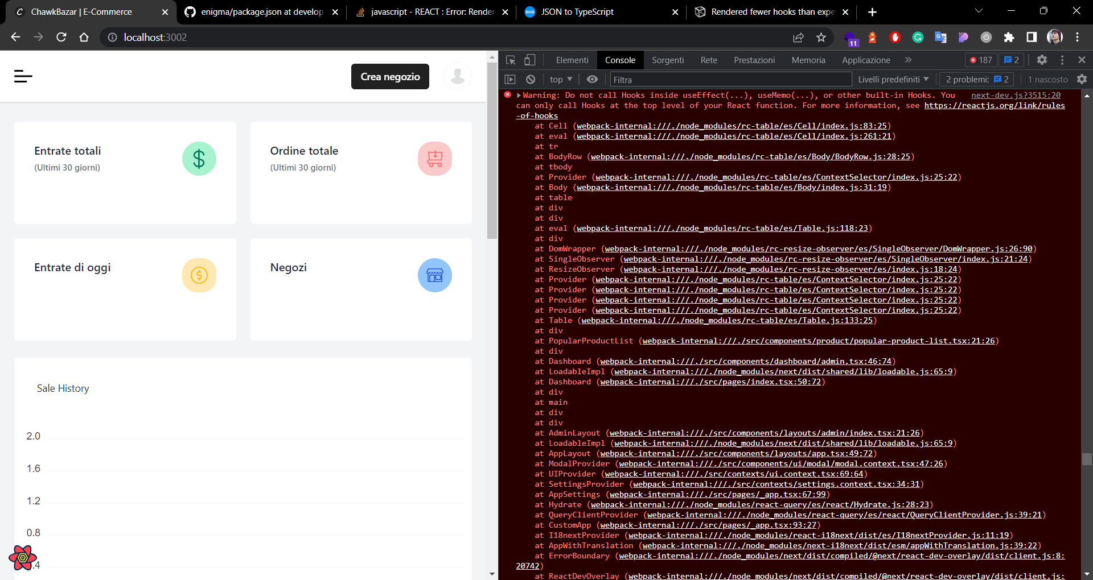
Task: Click the localhost:3002 address bar
Action: coord(444,37)
